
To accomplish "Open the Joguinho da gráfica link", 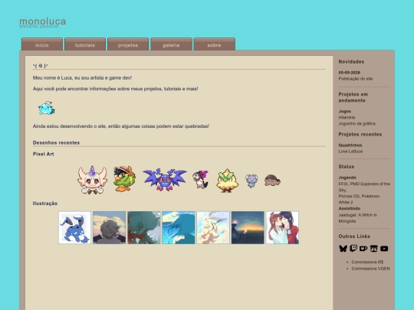I will click(356, 123).
